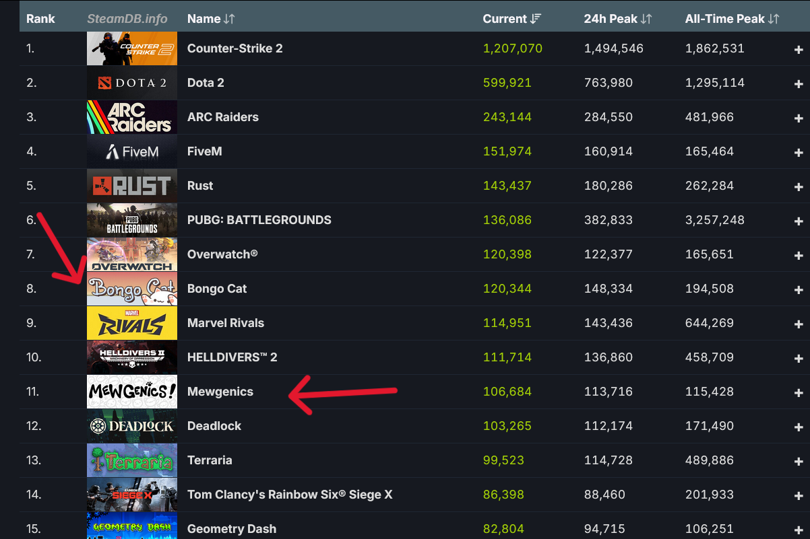Click the plus icon for Bongo Cat
Image resolution: width=810 pixels, height=539 pixels.
799,289
